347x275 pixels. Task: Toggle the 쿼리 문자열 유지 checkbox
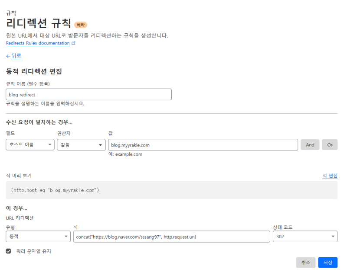point(9,251)
